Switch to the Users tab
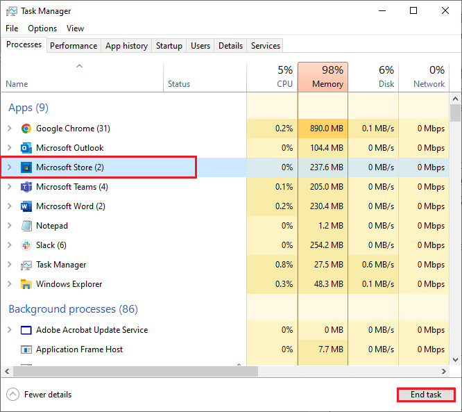The width and height of the screenshot is (462, 412). [200, 46]
